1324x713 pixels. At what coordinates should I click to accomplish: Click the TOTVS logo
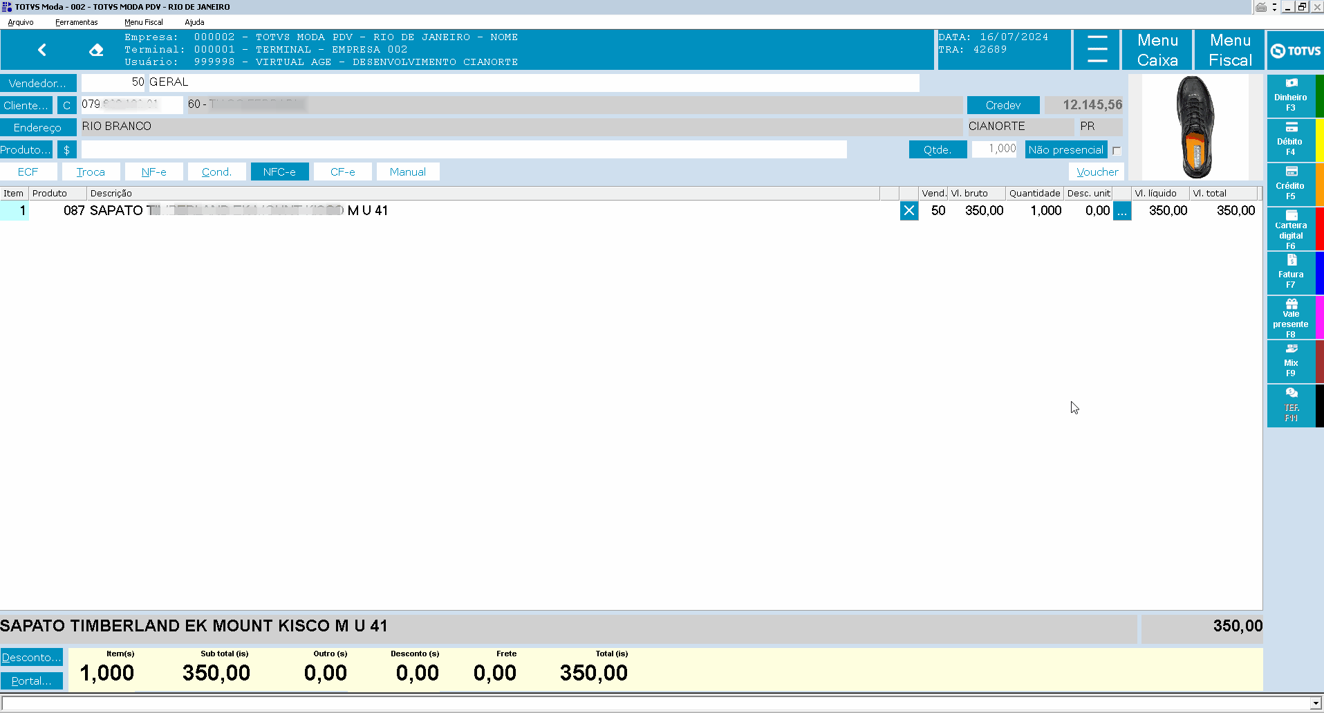pyautogui.click(x=1296, y=50)
